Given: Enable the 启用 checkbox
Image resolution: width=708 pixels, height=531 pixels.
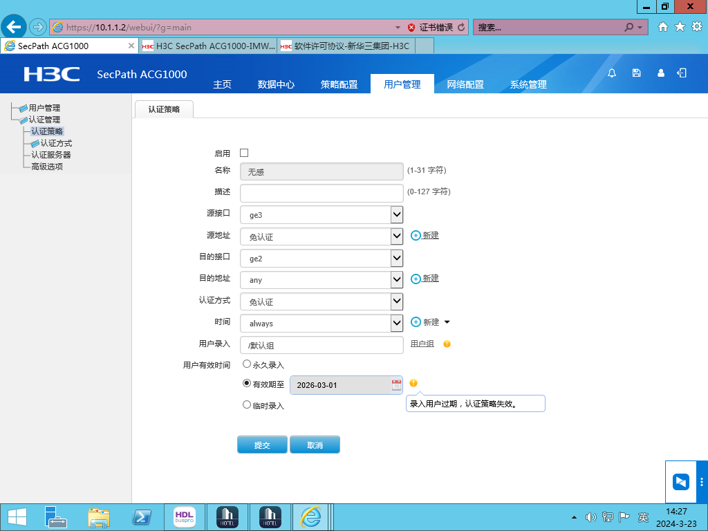Looking at the screenshot, I should click(x=244, y=153).
